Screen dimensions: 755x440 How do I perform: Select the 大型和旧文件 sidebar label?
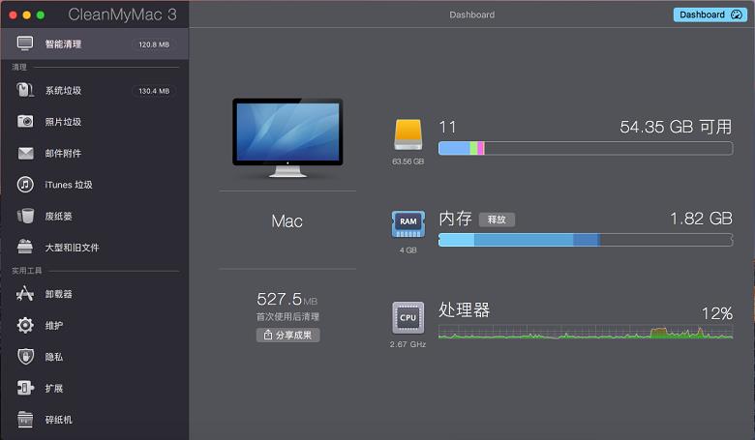[73, 248]
